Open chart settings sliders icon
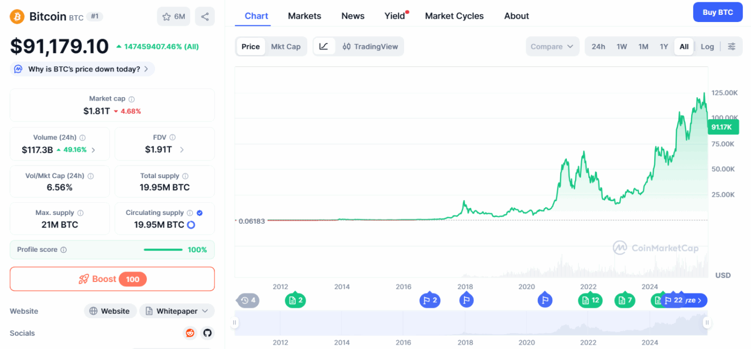 (x=731, y=47)
